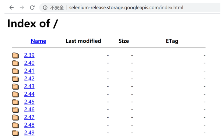Focus the URL address bar
Viewport: 221px width, 138px height.
pos(126,8)
